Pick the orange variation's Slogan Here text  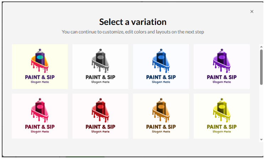click(x=161, y=132)
